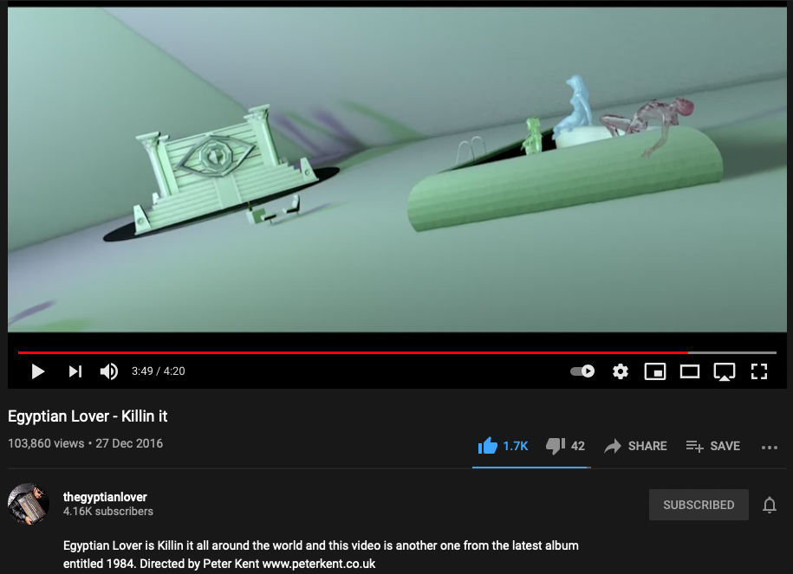Click the SUBSCRIBED button
The width and height of the screenshot is (793, 574).
[x=699, y=505]
